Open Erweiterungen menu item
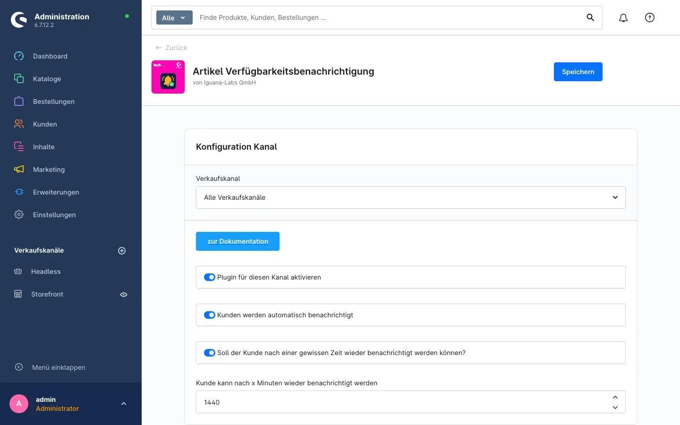The width and height of the screenshot is (680, 425). [x=56, y=192]
